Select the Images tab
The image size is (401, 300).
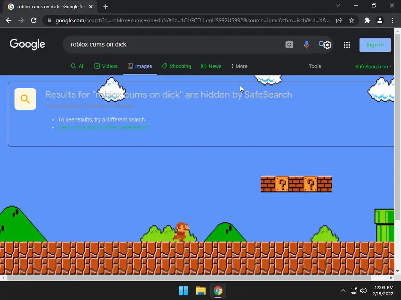coord(140,66)
